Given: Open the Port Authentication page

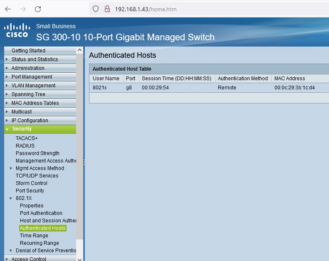Looking at the screenshot, I should (41, 213).
